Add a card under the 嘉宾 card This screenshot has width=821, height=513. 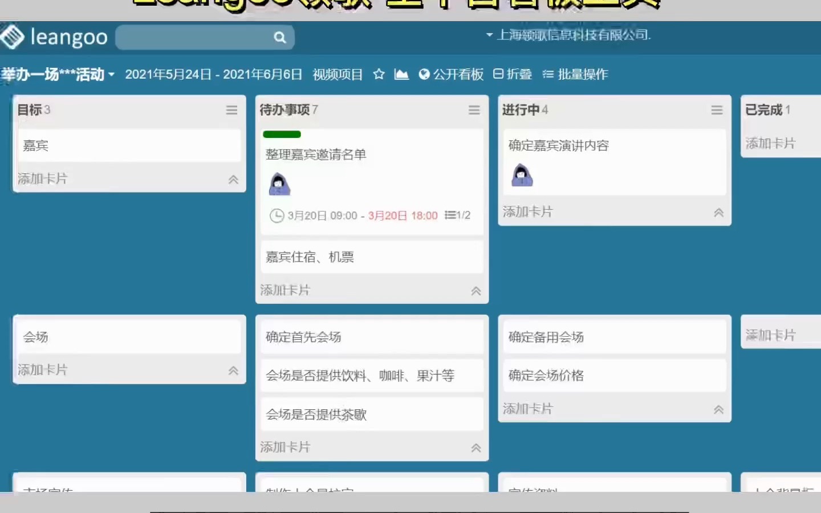[43, 179]
